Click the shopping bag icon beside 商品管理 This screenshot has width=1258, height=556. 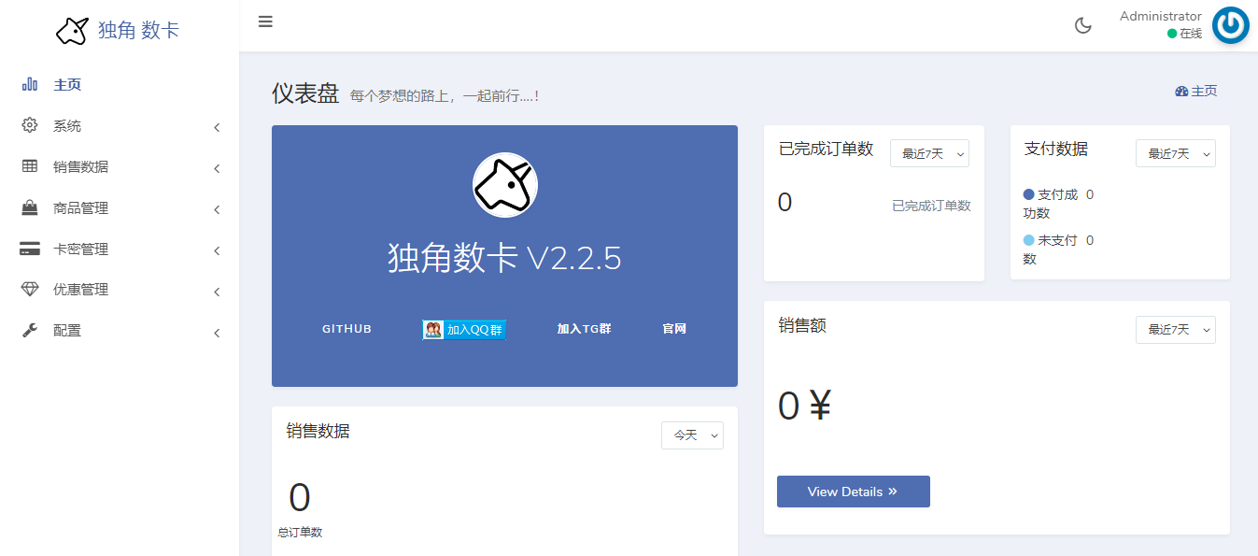click(30, 207)
